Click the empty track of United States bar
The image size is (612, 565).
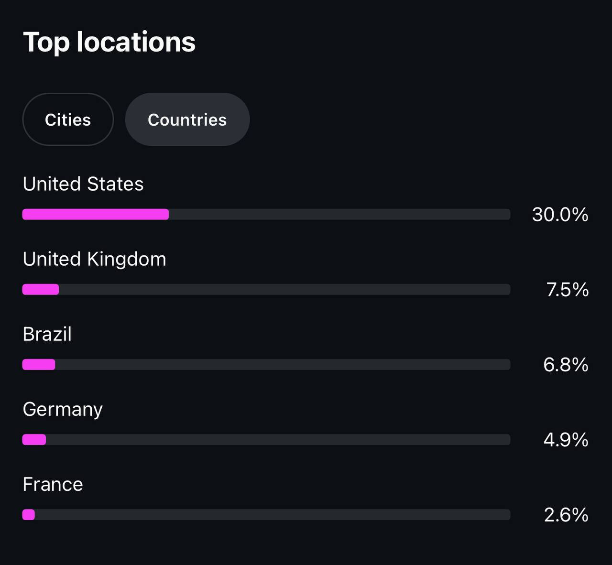(339, 214)
